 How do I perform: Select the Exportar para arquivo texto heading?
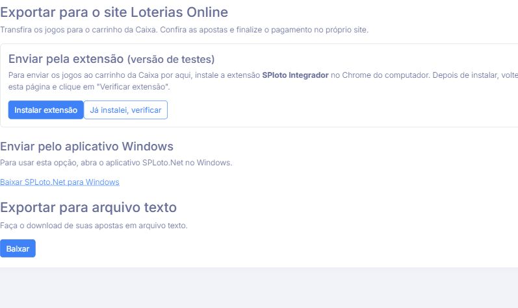[x=88, y=207]
